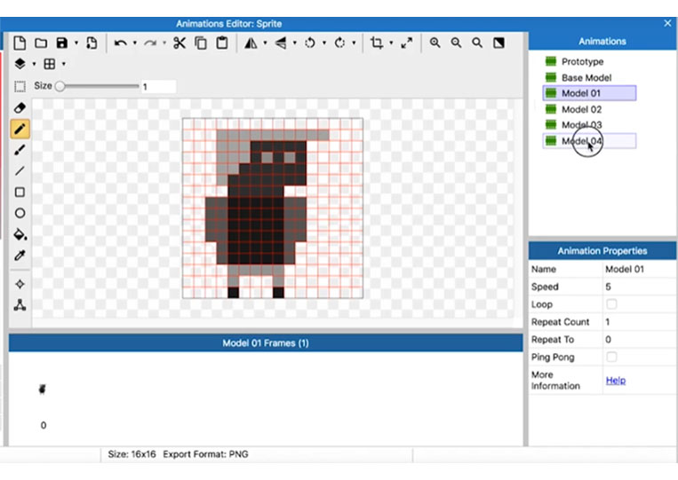The height and width of the screenshot is (480, 678).
Task: Click the New file icon
Action: [20, 43]
